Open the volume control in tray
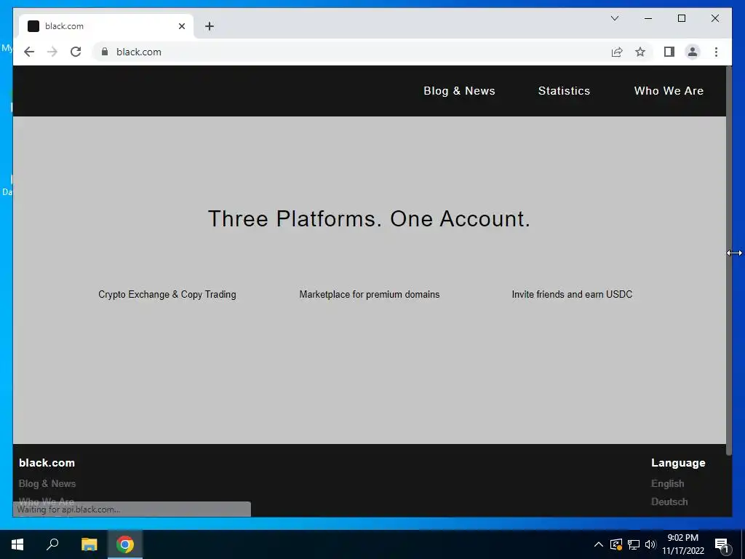Viewport: 745px width, 559px height. point(650,544)
